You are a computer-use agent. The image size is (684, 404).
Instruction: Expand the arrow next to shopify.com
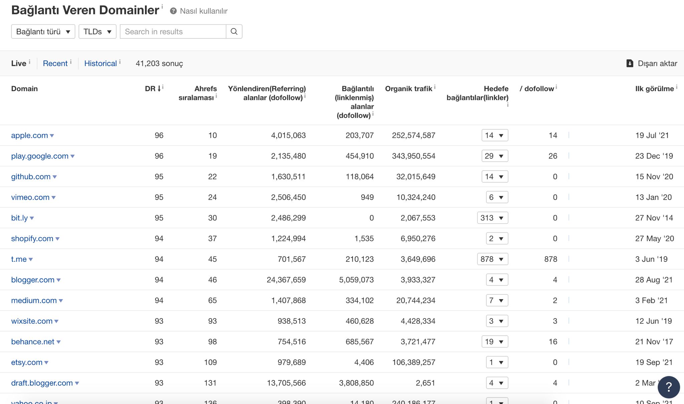tap(57, 239)
